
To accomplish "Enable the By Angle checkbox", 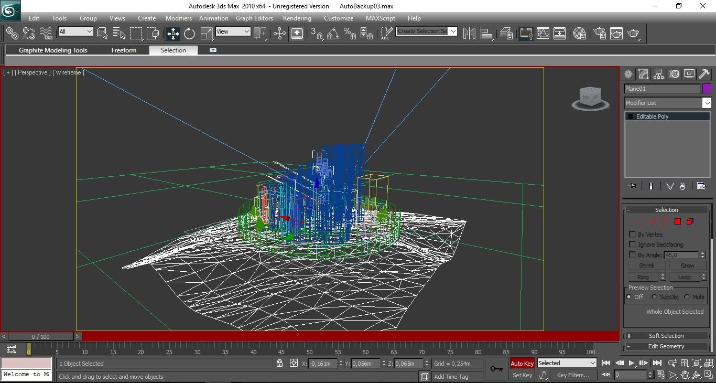I will coord(632,255).
